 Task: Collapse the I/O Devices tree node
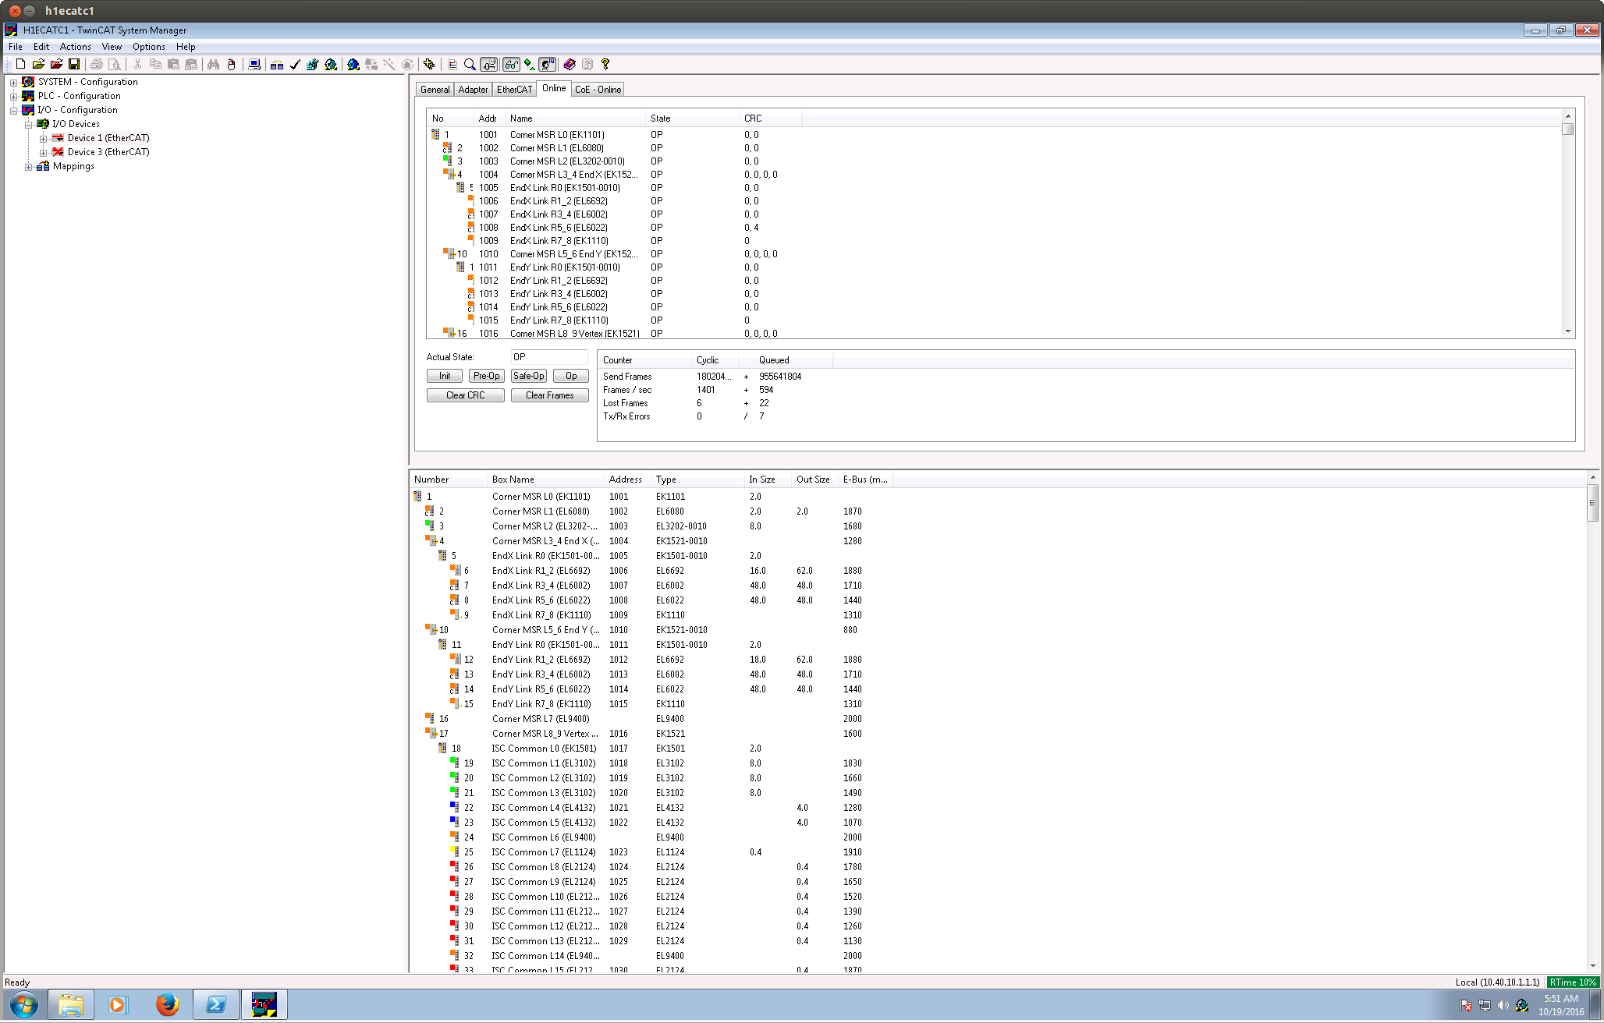tap(28, 124)
